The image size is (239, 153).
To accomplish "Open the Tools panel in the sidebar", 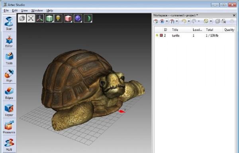I will coord(9,58).
